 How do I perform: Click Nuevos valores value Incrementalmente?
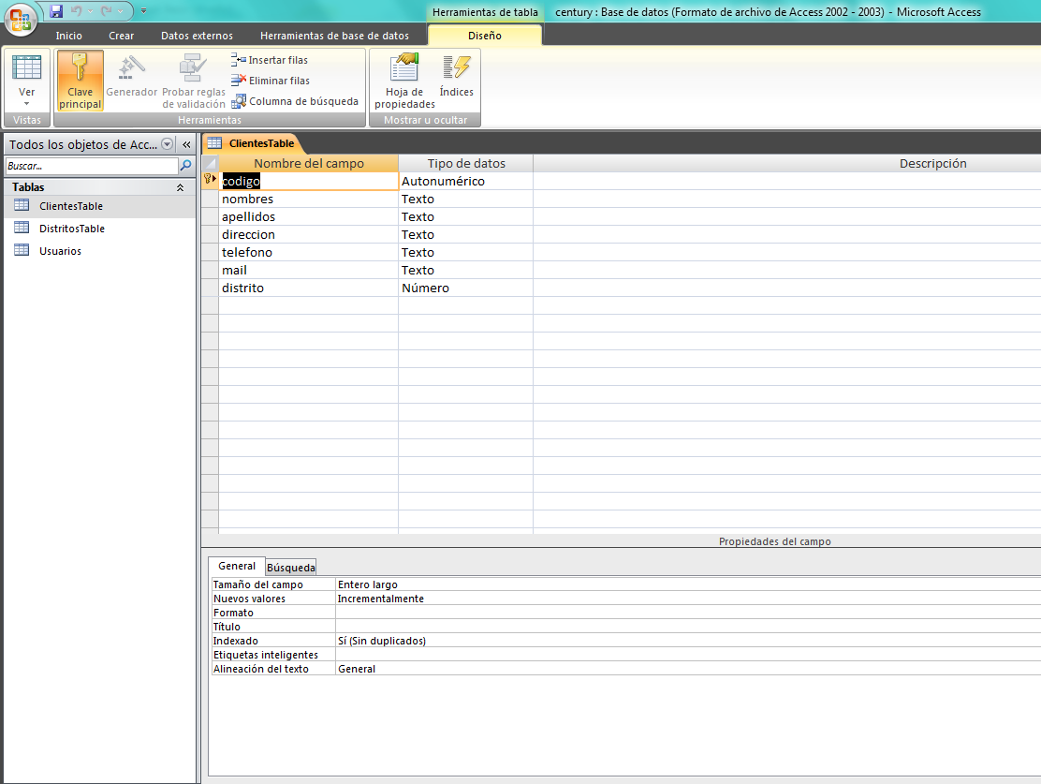click(688, 599)
